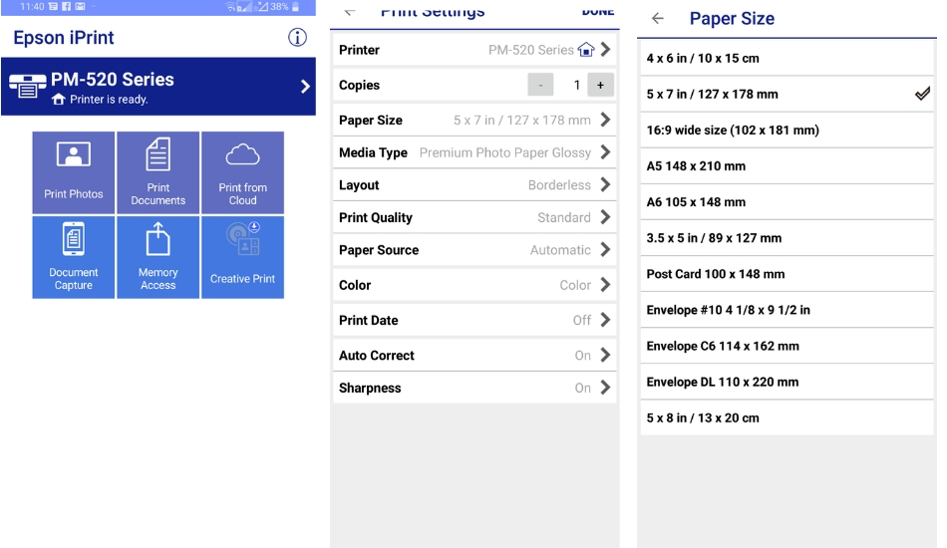
Task: Select 16:9 wide size paper option
Action: coord(787,131)
